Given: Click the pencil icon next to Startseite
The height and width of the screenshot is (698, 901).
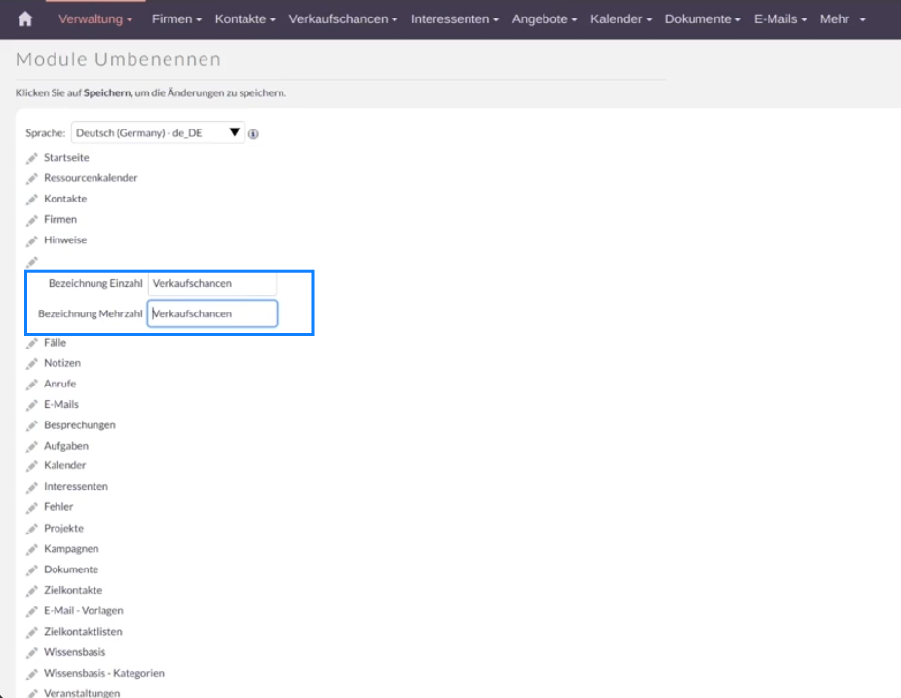Looking at the screenshot, I should tap(32, 158).
